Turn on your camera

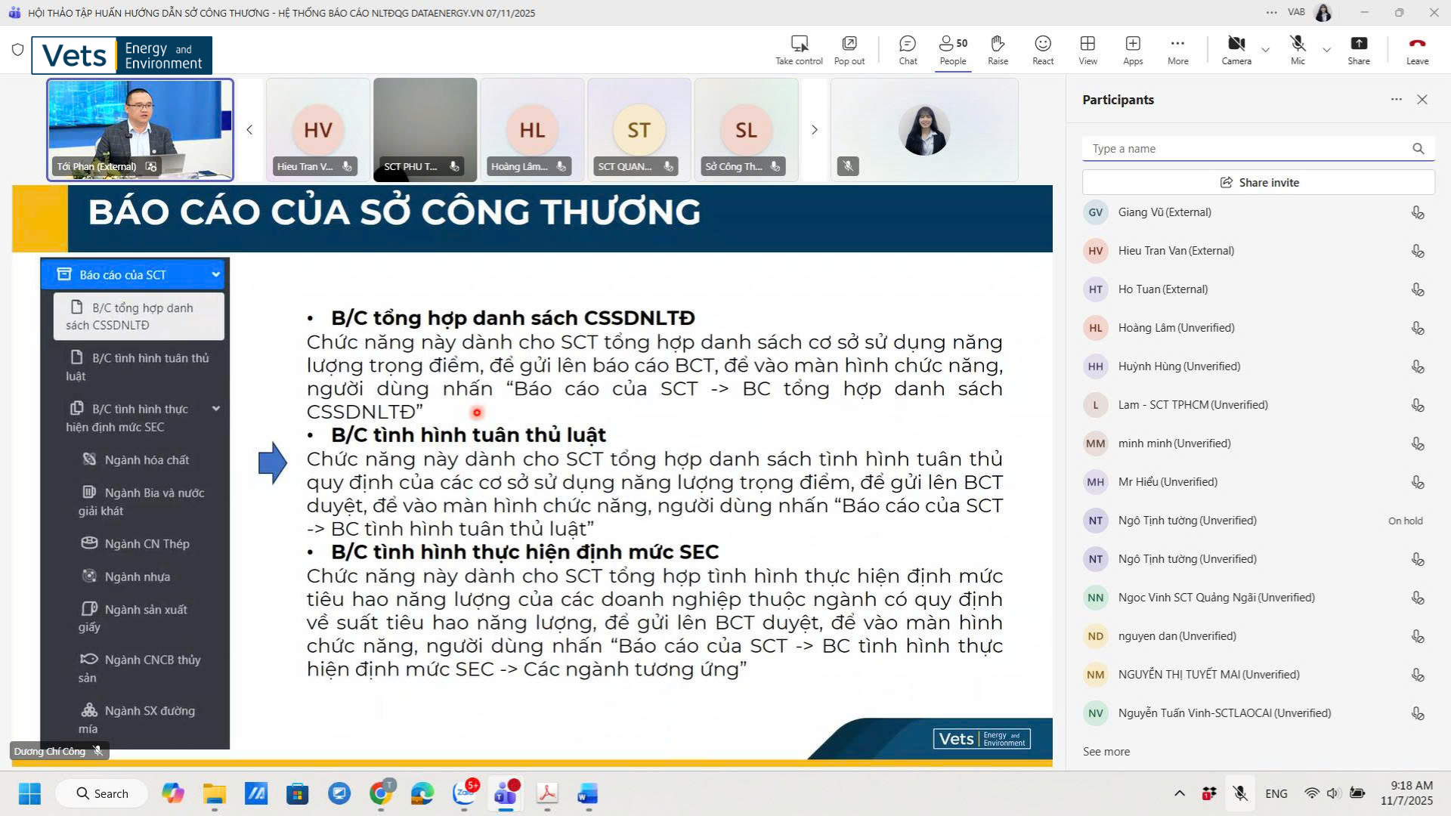(x=1236, y=51)
